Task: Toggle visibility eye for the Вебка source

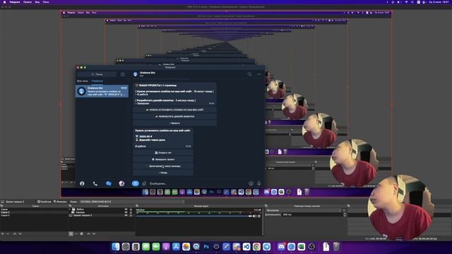Action: (126, 210)
